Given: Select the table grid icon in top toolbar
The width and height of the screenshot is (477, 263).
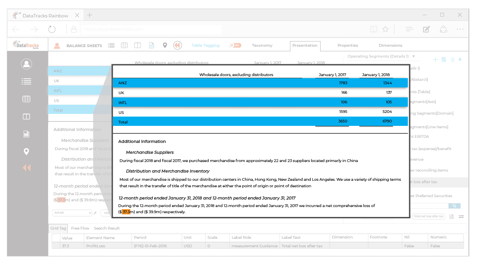Looking at the screenshot, I should 124,45.
